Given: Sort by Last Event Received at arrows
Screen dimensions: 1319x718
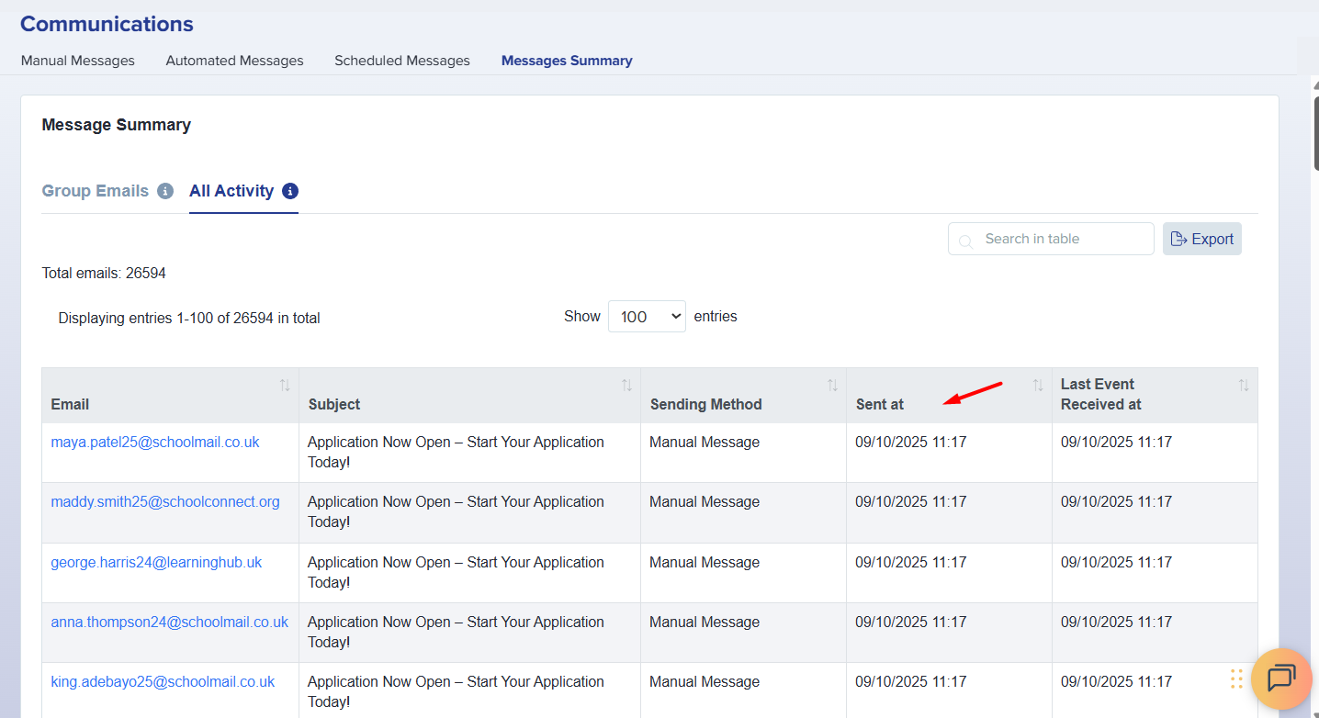Looking at the screenshot, I should tap(1244, 386).
